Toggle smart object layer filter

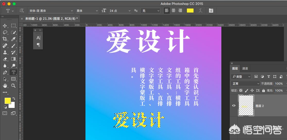click(281, 77)
